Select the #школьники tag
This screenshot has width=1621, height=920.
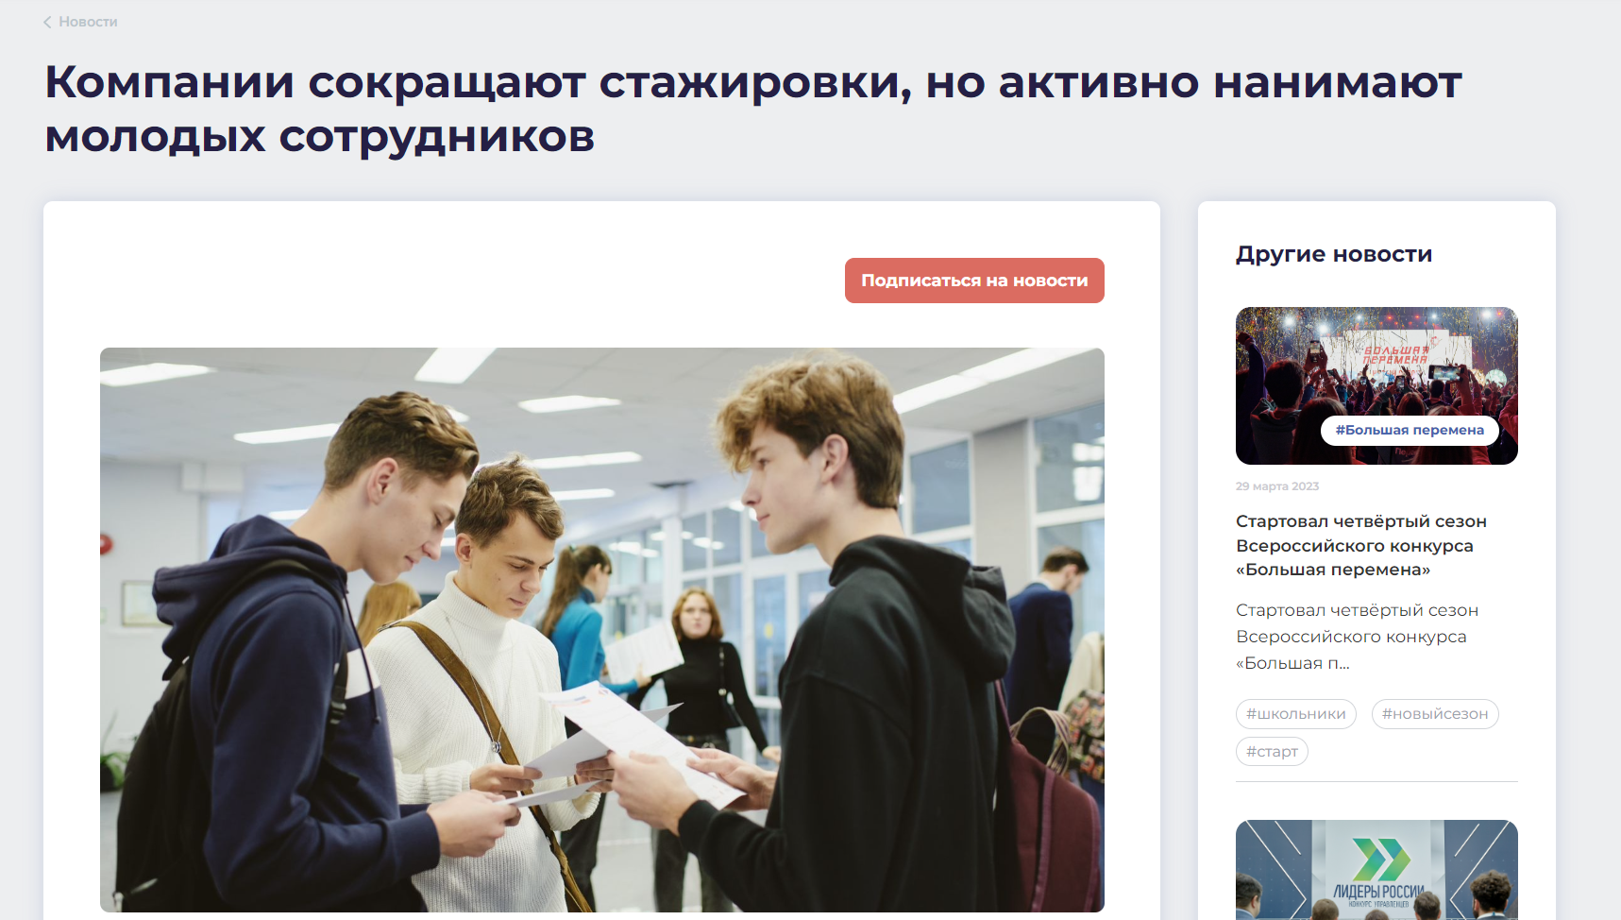click(x=1295, y=714)
